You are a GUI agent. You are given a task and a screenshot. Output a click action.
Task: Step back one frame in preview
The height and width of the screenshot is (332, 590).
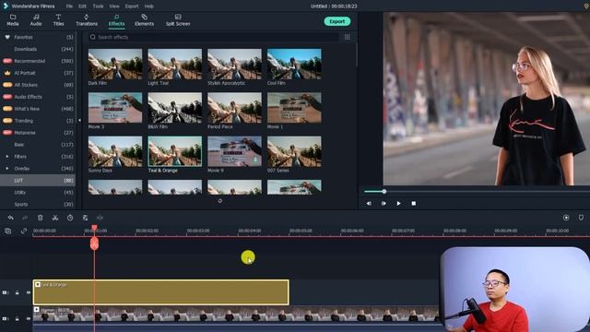369,203
